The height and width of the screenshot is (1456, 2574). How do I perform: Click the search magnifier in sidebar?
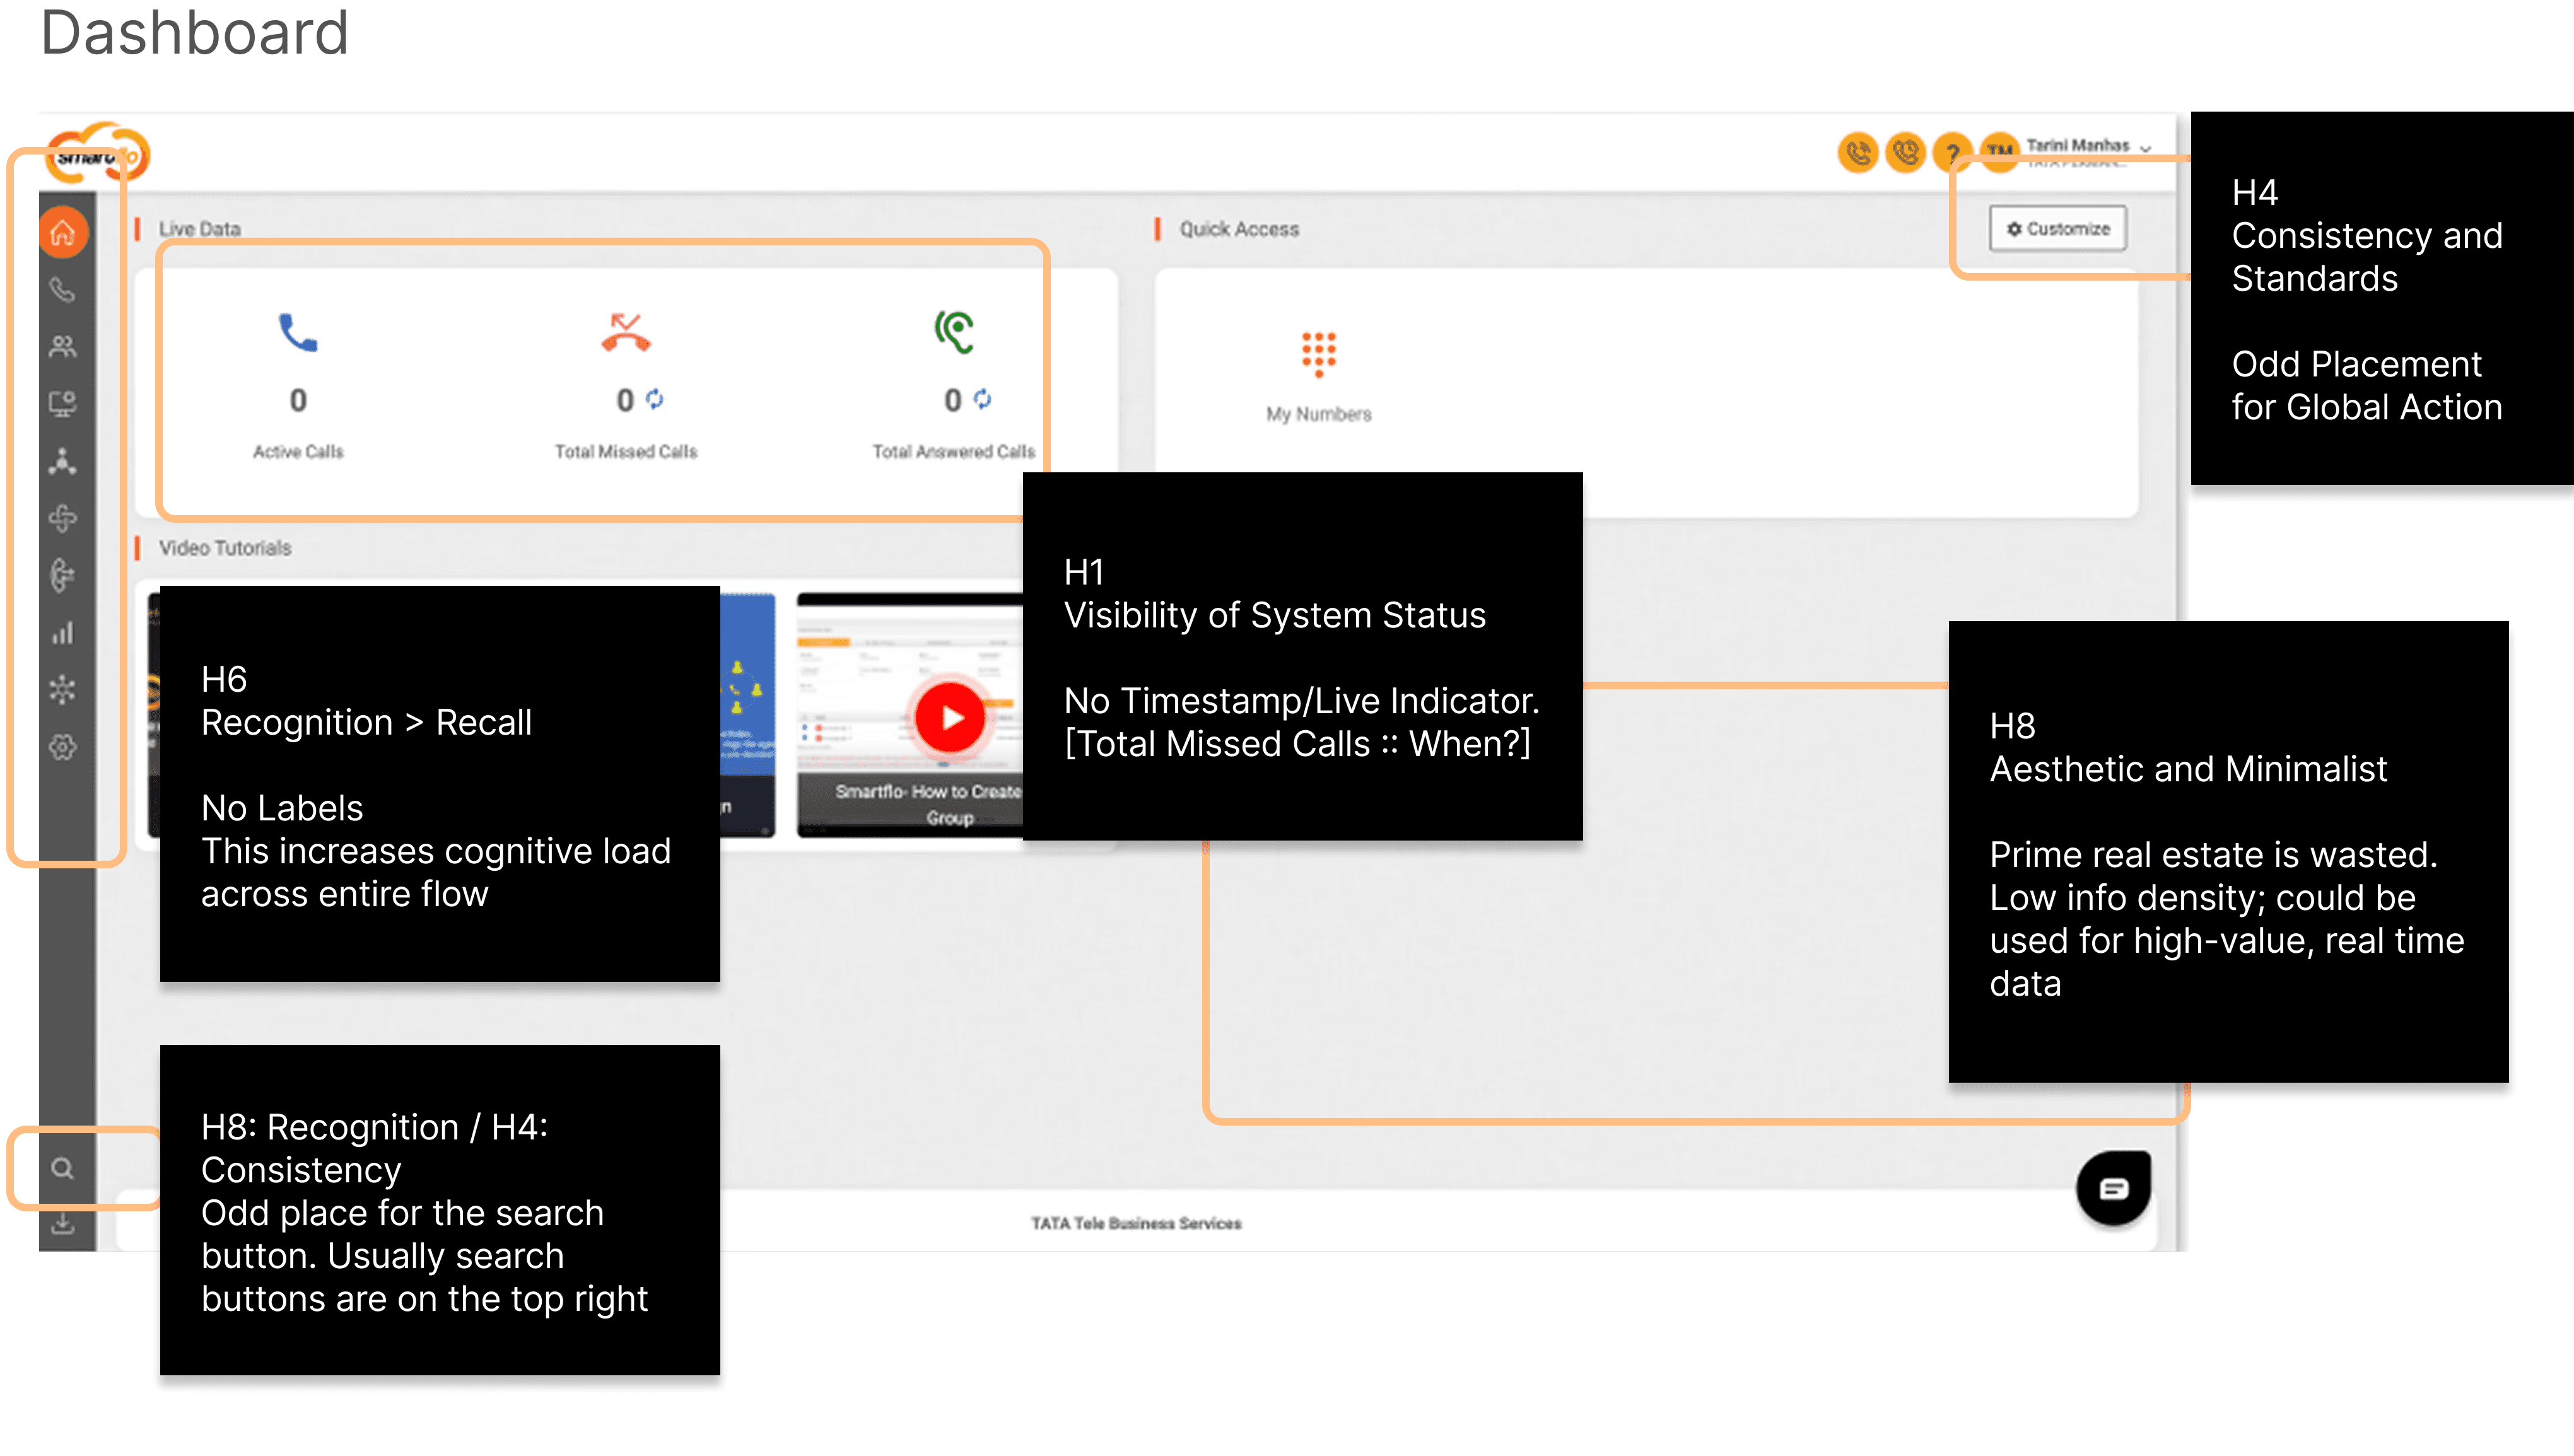[x=63, y=1168]
